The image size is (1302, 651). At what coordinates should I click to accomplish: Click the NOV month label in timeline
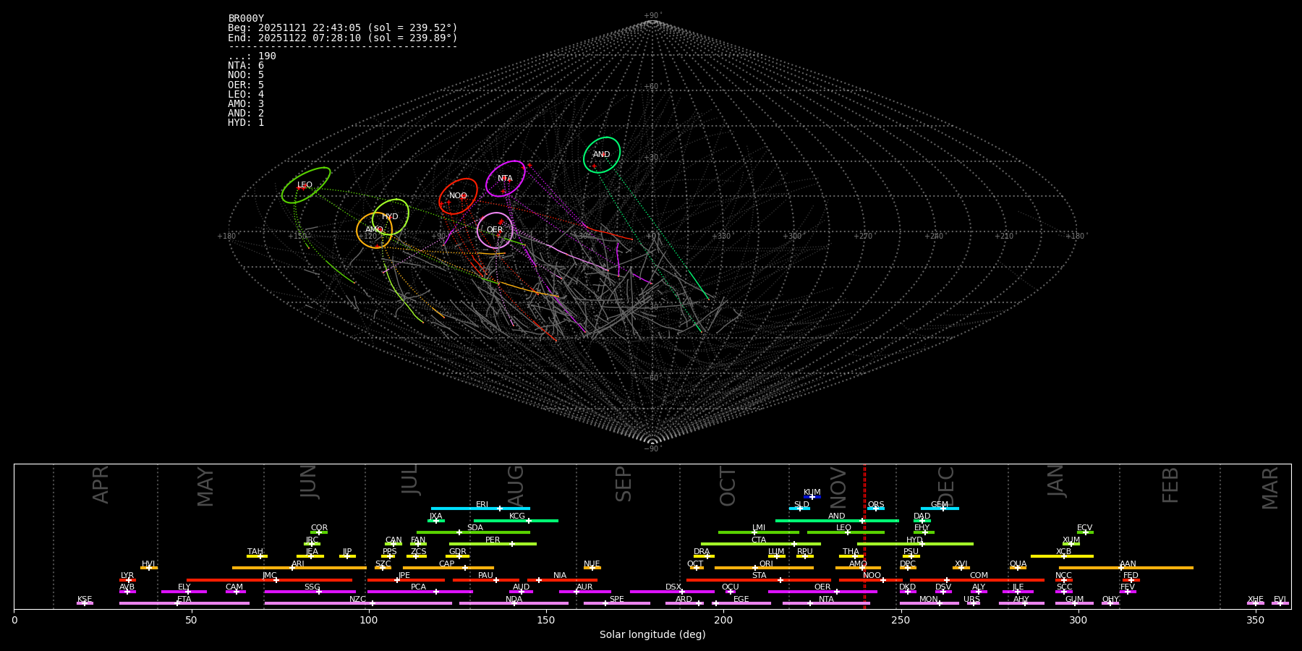838,488
